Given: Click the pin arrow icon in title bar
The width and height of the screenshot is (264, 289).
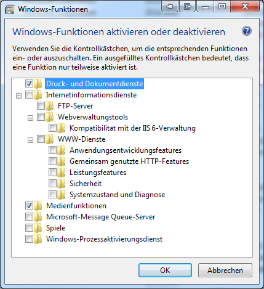Looking at the screenshot, I should click(x=169, y=7).
